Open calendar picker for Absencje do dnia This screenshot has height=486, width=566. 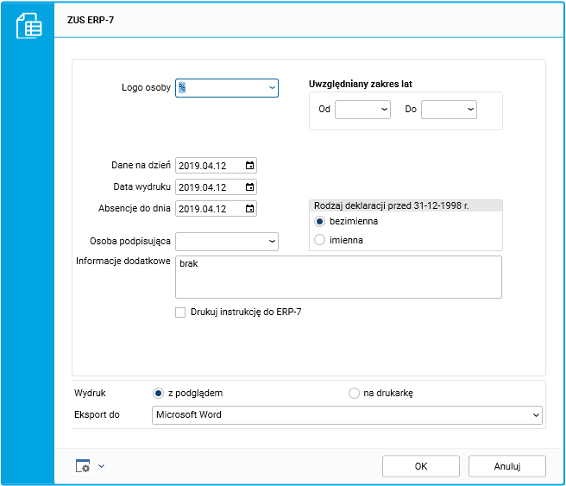(x=249, y=209)
